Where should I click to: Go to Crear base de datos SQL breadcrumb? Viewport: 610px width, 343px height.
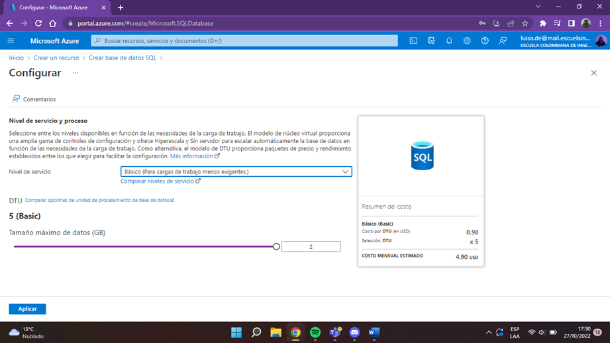point(123,58)
